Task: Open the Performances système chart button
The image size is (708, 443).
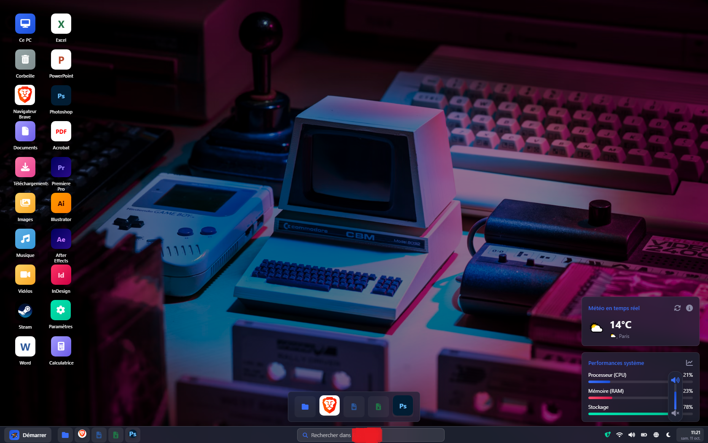Action: point(689,363)
